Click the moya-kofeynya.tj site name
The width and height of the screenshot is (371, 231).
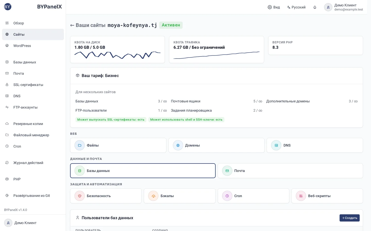(x=132, y=25)
